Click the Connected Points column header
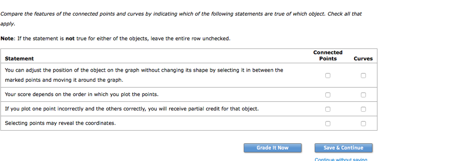 tap(328, 56)
